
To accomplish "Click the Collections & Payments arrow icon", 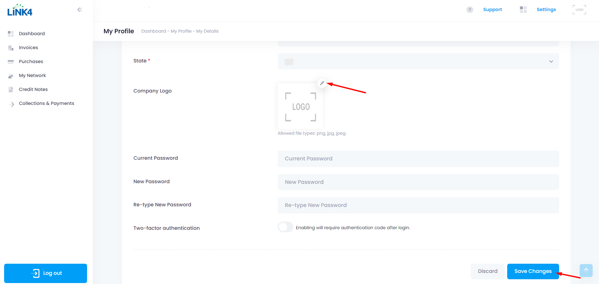I will 12,104.
